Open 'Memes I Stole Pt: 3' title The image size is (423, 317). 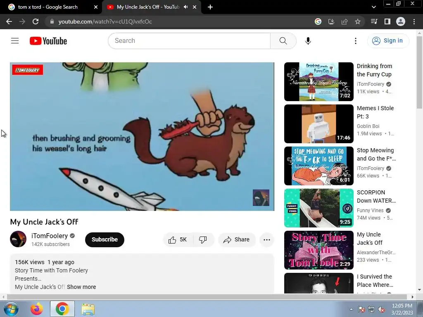[375, 112]
